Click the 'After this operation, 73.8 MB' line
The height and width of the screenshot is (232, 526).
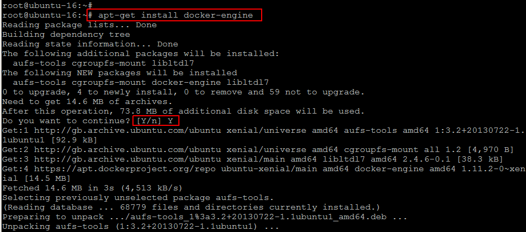coord(183,111)
